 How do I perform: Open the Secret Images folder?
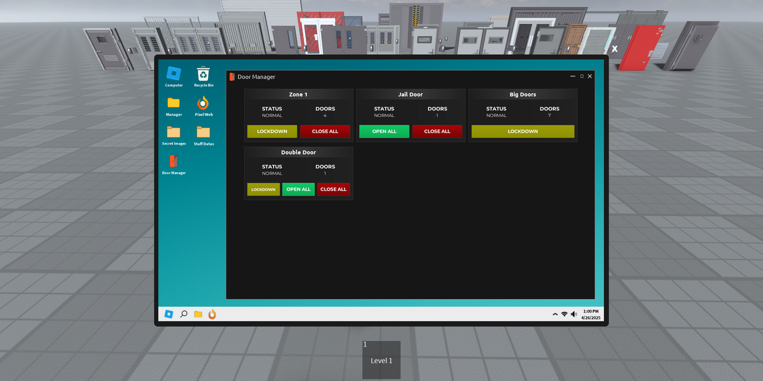click(174, 135)
